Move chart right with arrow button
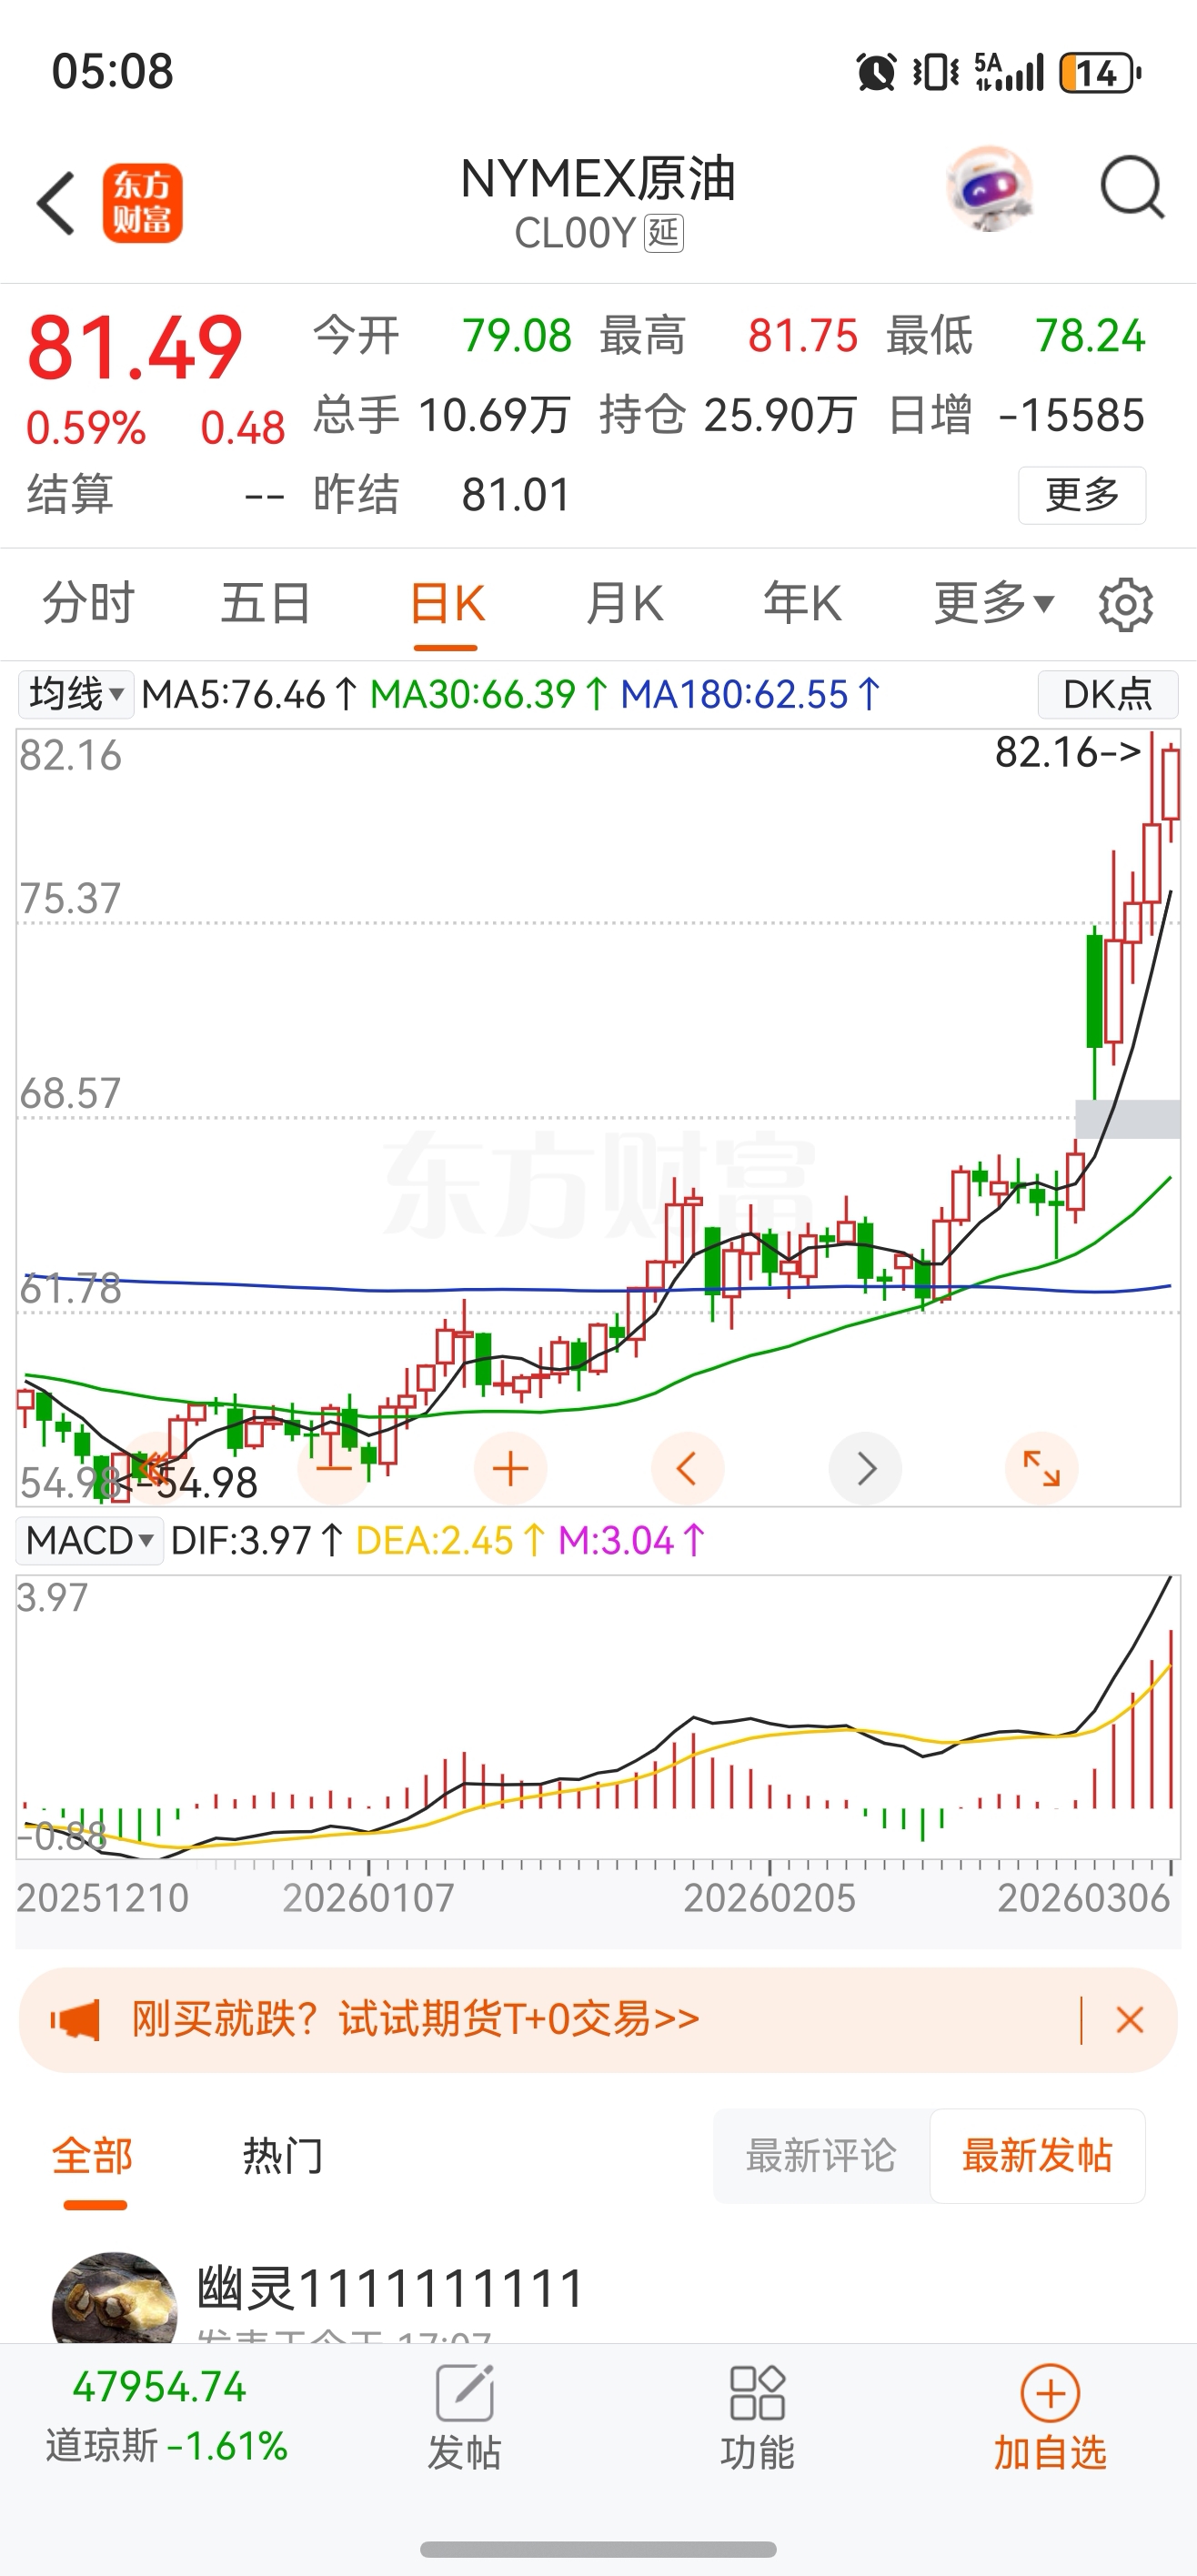Screen dimensions: 1197x2576 [865, 1468]
